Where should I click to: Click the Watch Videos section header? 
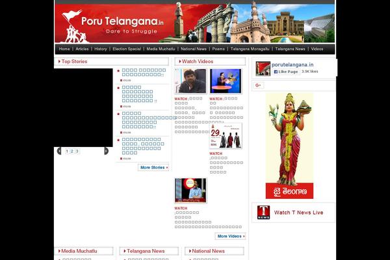click(x=210, y=62)
